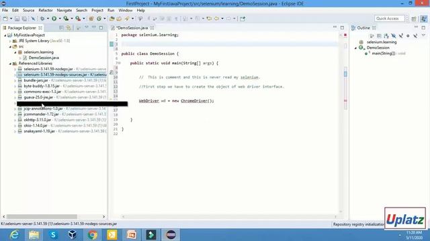
Task: Click the New Java Package icon
Action: pos(91,19)
